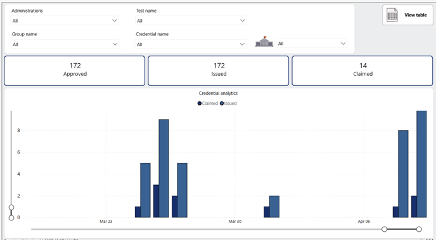Click the institution building icon
Viewport: 436px width, 240px height.
(x=264, y=42)
